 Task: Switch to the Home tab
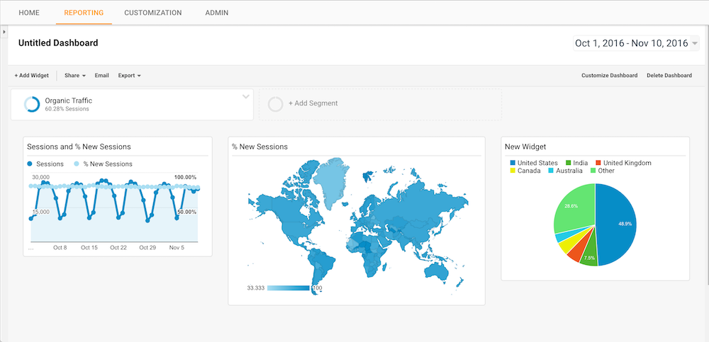(x=29, y=13)
